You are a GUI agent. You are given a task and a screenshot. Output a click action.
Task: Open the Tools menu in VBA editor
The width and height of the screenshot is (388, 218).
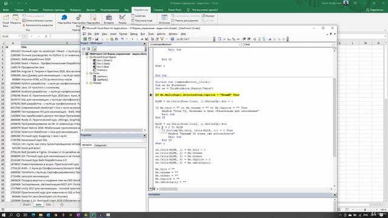point(151,34)
